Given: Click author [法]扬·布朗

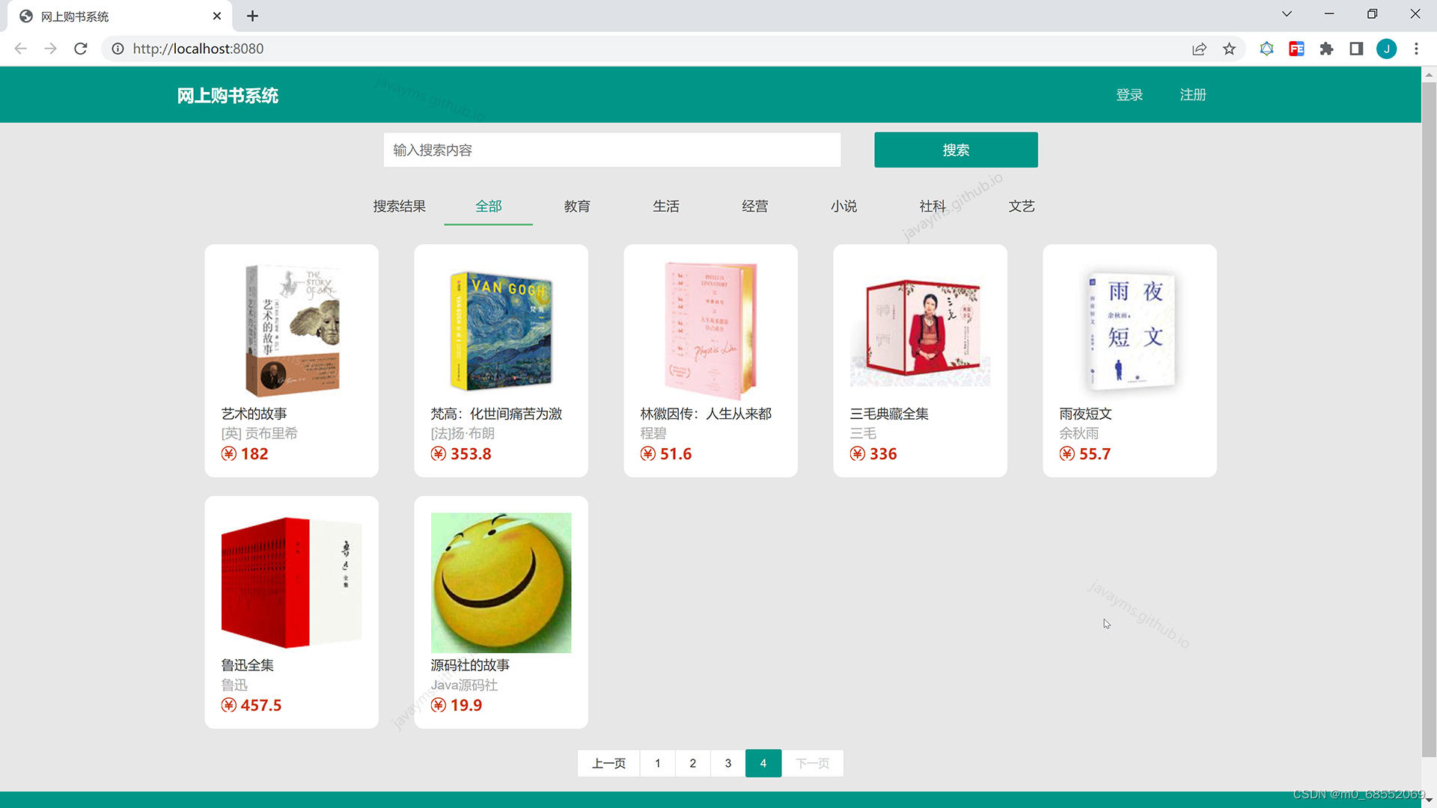Looking at the screenshot, I should pyautogui.click(x=463, y=433).
